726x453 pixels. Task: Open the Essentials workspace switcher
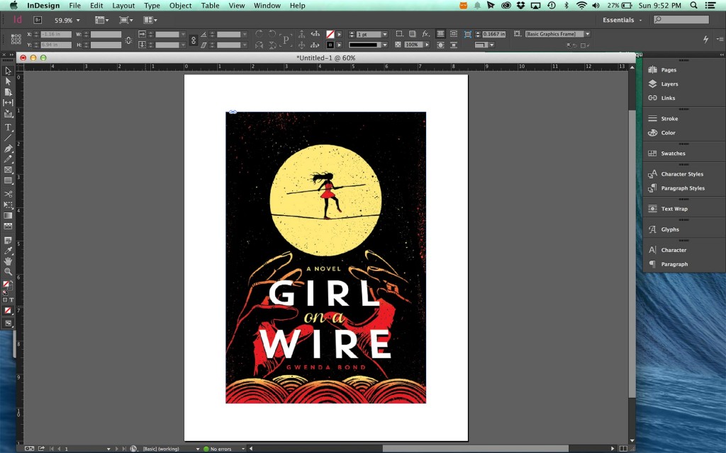(622, 20)
